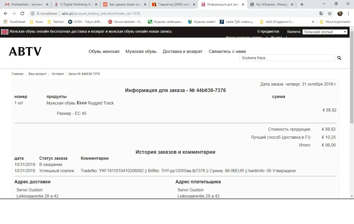Viewport: 354px width, 224px height.
Task: Click the search magnifier icon
Action: pos(339,58)
